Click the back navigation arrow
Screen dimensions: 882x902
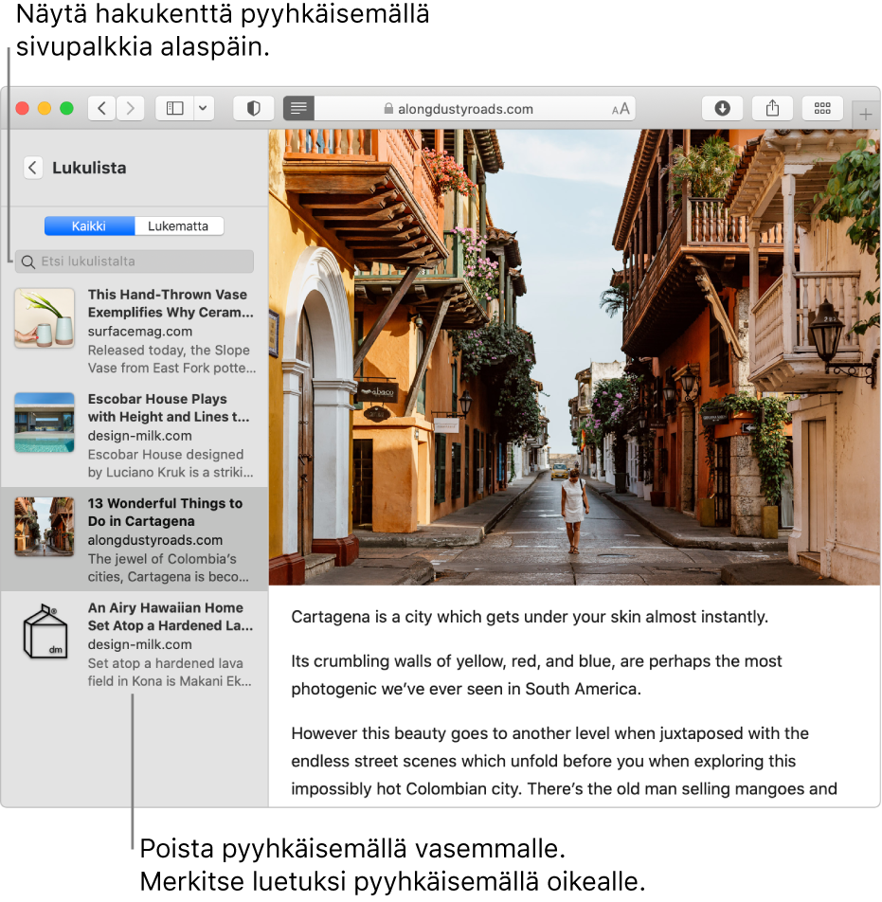pos(101,108)
